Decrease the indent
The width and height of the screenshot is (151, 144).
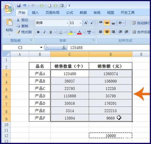click(120, 32)
